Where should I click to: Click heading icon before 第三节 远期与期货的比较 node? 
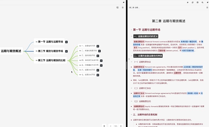click(37, 61)
